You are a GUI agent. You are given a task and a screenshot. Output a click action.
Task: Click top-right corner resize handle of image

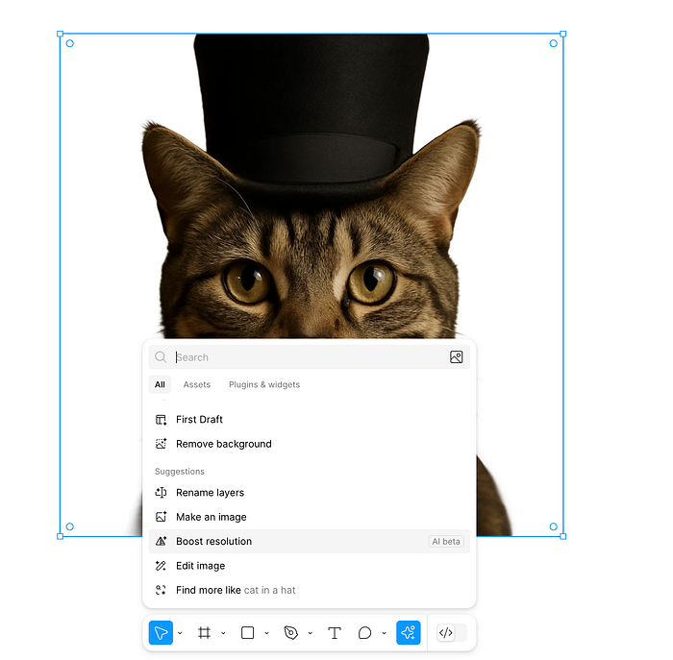pos(562,35)
